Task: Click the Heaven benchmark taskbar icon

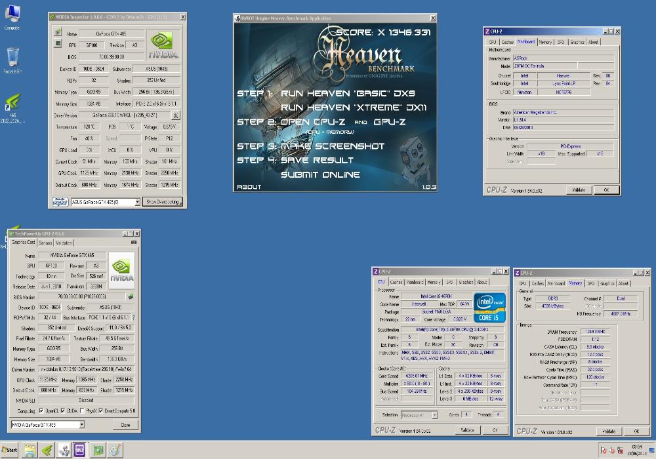Action: tap(64, 450)
